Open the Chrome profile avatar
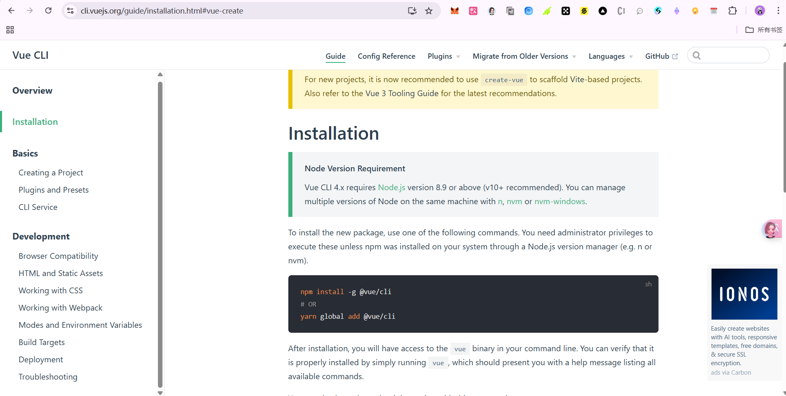 (760, 11)
